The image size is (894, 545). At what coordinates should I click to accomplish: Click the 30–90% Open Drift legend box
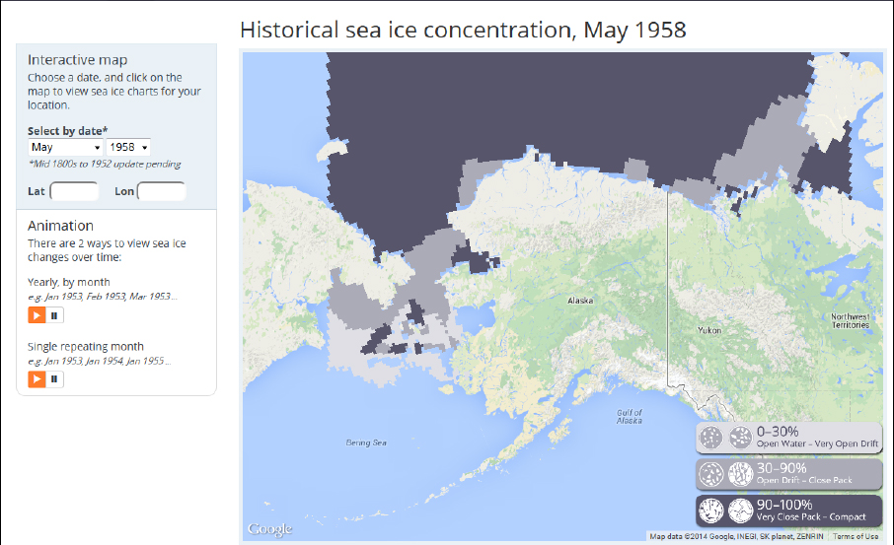tap(788, 474)
